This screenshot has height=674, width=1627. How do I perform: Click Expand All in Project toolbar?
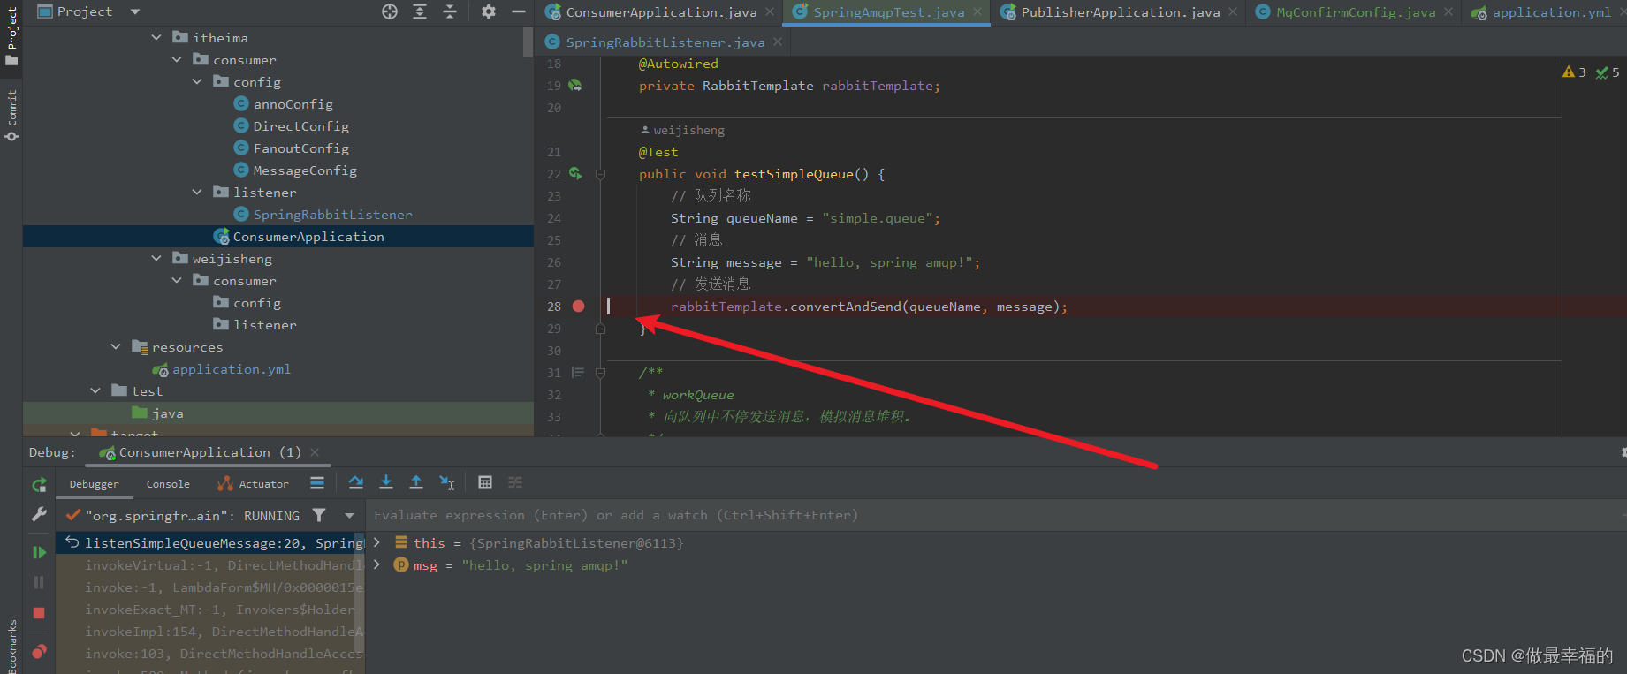tap(420, 11)
